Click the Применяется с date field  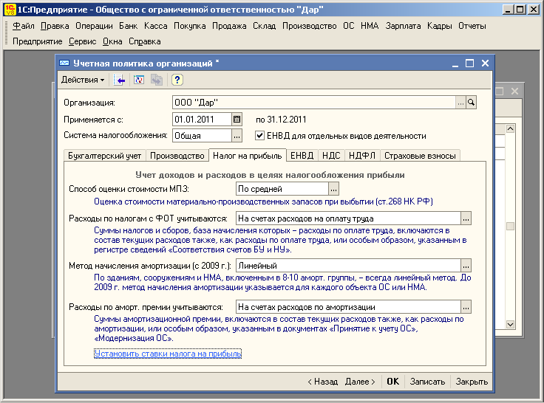[202, 119]
